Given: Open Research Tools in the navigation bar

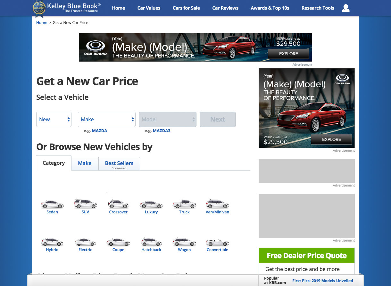Looking at the screenshot, I should (318, 8).
